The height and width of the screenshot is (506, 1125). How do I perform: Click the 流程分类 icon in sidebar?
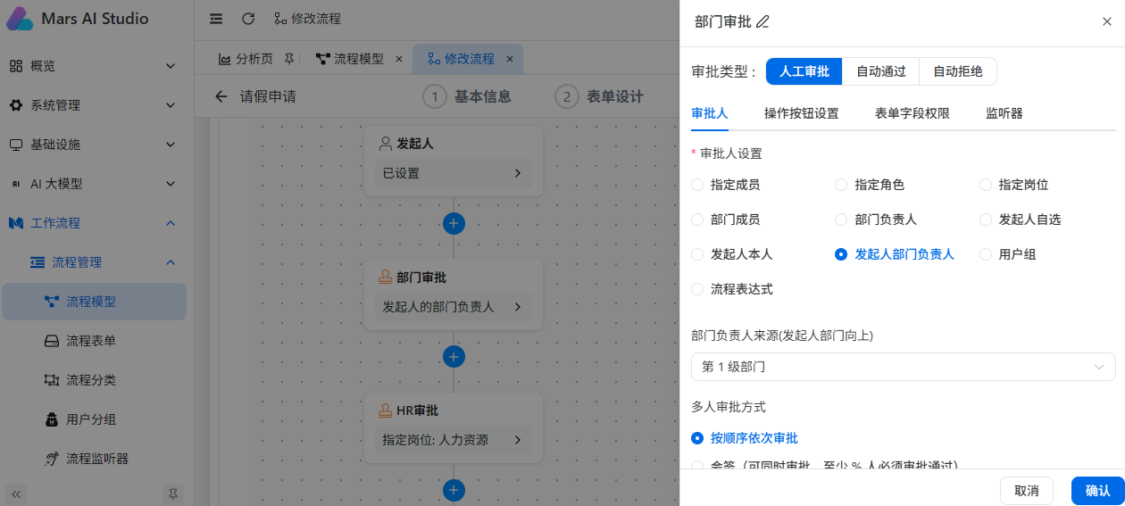[52, 380]
